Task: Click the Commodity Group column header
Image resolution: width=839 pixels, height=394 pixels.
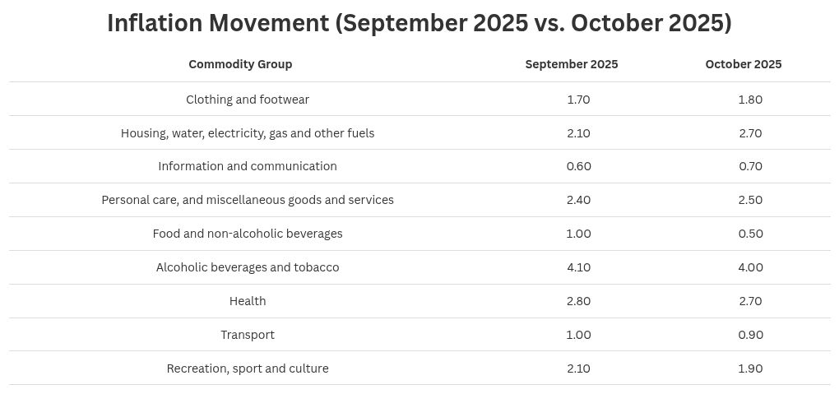Action: click(x=240, y=64)
